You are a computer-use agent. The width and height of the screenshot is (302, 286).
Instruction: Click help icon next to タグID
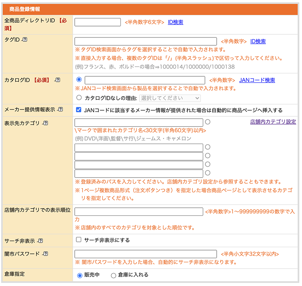[25, 40]
